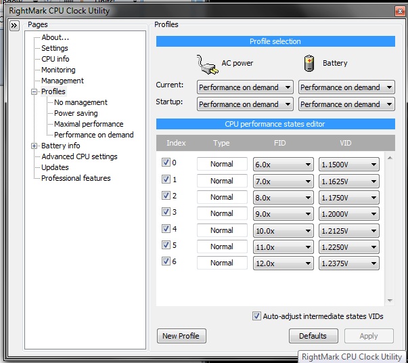Open the 8.0x FID dropdown

(283, 198)
